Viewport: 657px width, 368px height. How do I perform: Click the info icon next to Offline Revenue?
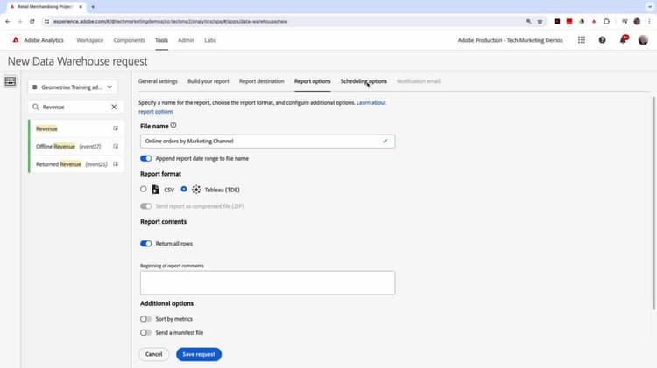(116, 146)
